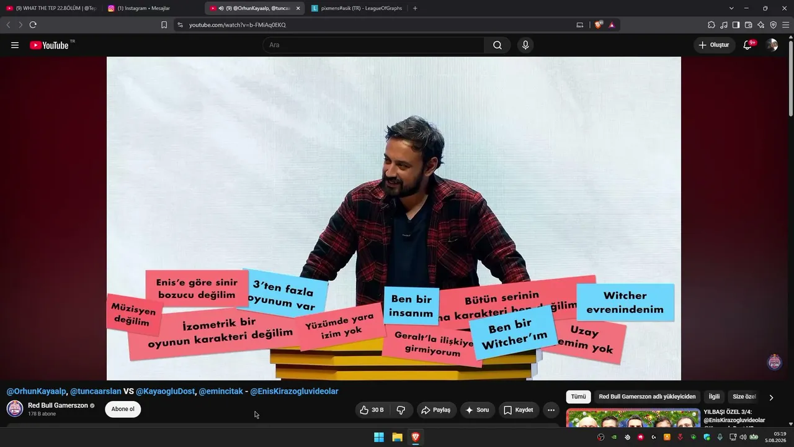The height and width of the screenshot is (447, 794).
Task: Share the video via Paylaş
Action: [x=435, y=410]
